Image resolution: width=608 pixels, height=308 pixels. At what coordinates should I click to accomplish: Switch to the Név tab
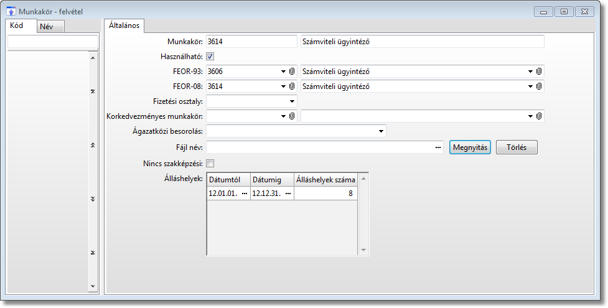tap(51, 27)
